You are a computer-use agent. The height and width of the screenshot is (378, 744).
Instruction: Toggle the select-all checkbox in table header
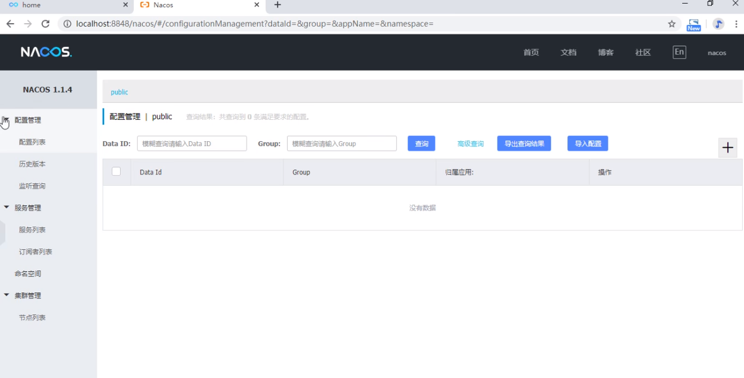(x=116, y=171)
